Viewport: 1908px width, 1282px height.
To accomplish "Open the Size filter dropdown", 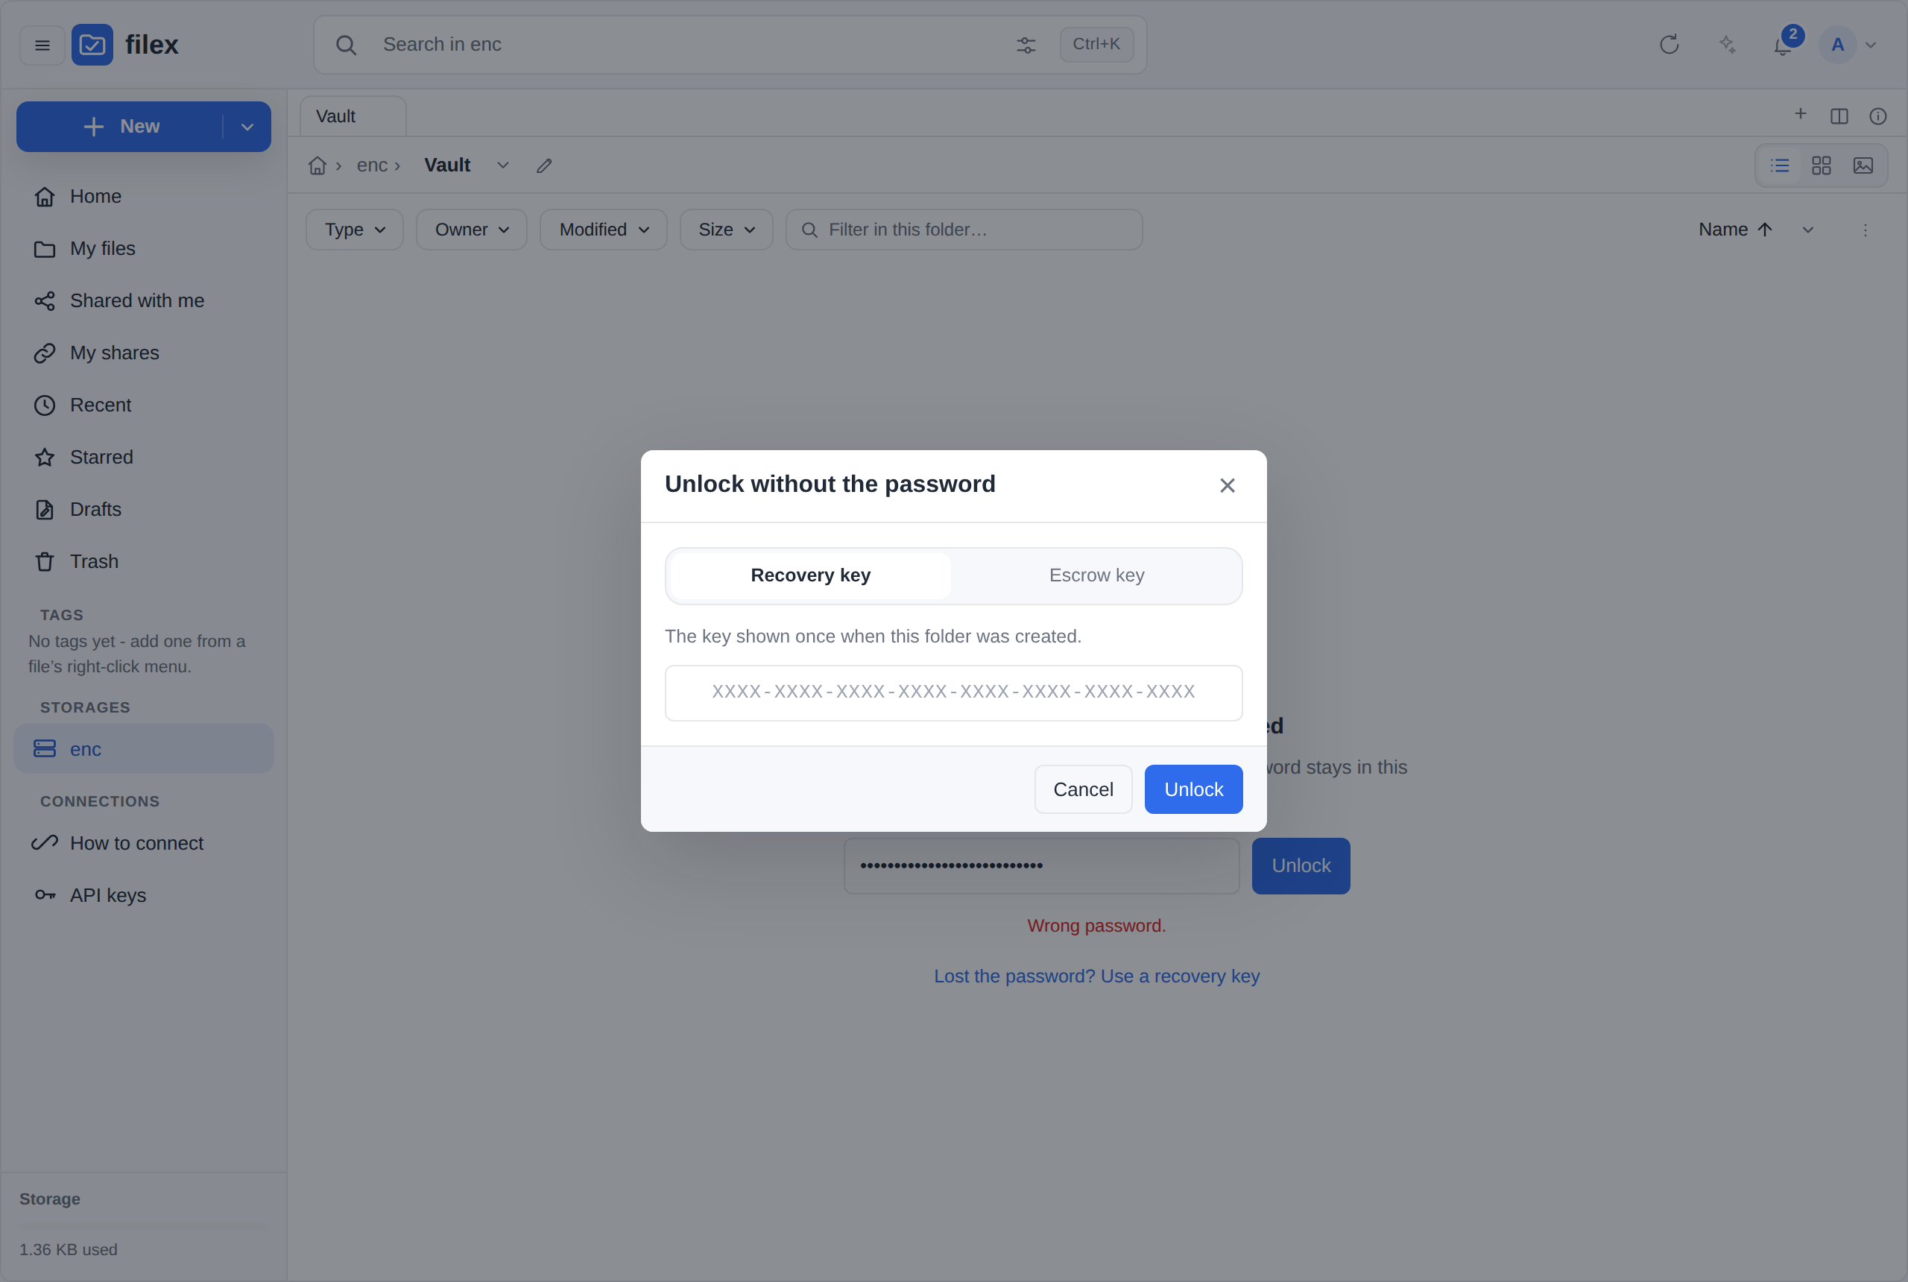I will [726, 230].
